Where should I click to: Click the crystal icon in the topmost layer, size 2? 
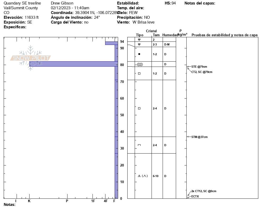point(139,39)
